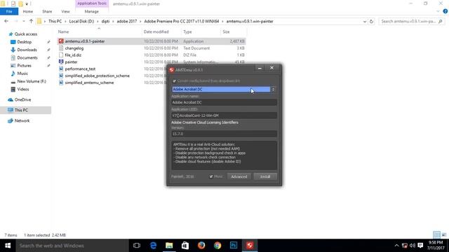Open New Volume (F:) in sidebar
The width and height of the screenshot is (449, 252).
point(32,81)
